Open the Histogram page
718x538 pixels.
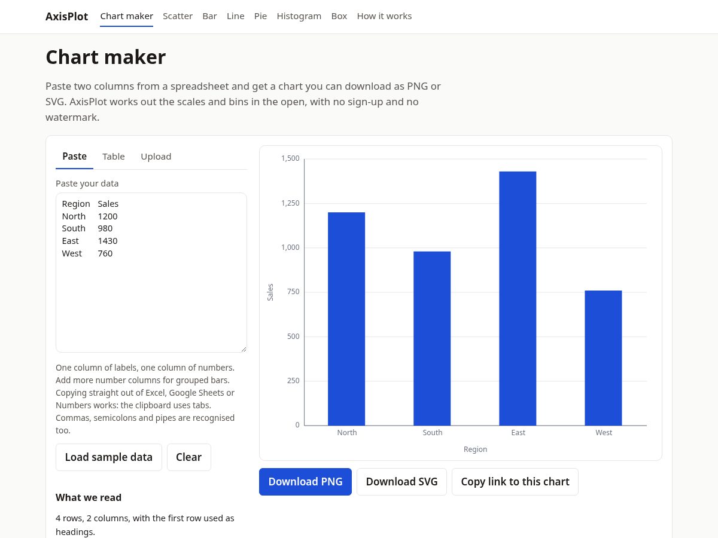pos(299,16)
